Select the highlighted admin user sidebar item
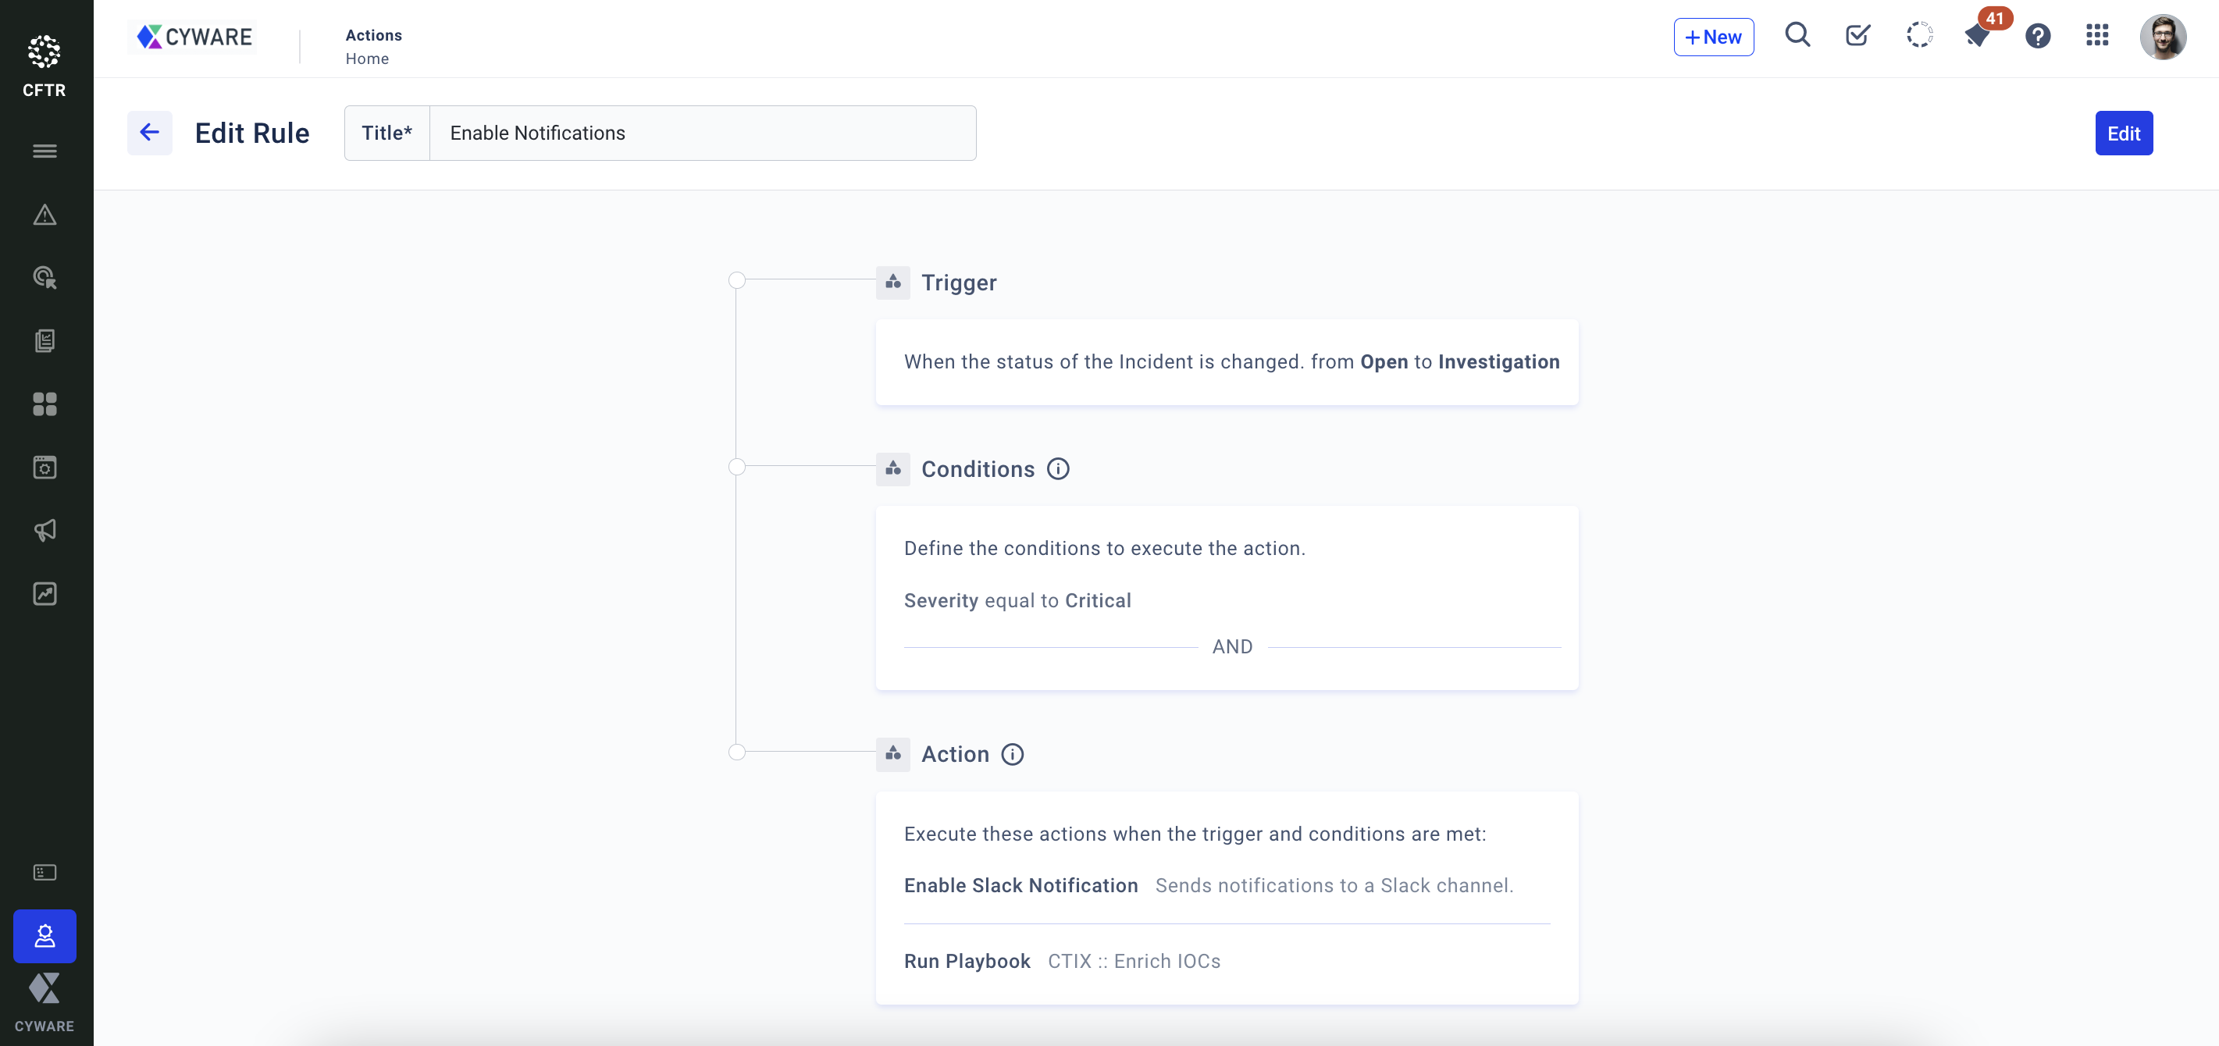 point(45,936)
